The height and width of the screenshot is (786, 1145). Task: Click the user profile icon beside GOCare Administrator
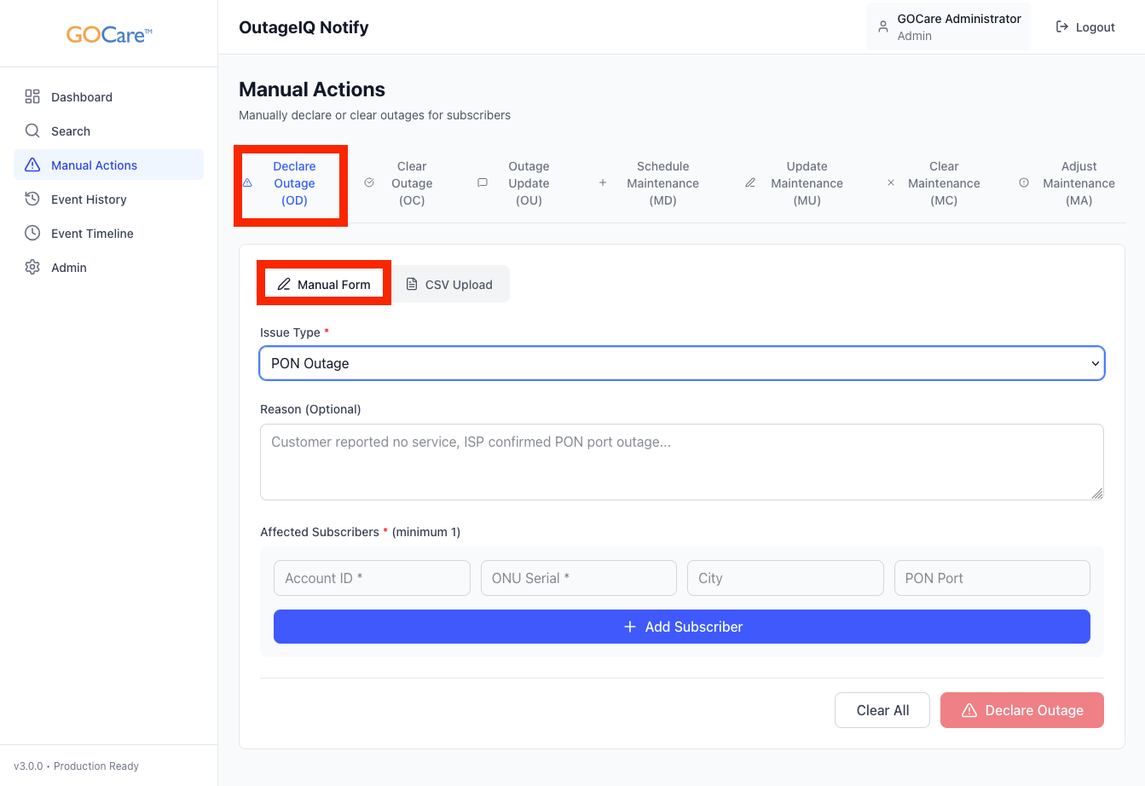[x=883, y=27]
